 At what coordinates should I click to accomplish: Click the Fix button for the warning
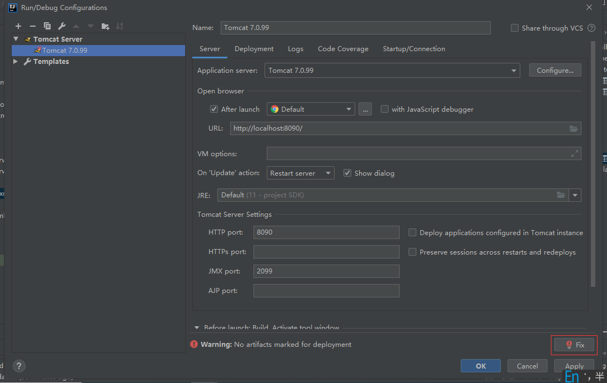[574, 345]
